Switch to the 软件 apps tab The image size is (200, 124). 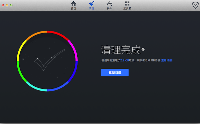pos(109,5)
